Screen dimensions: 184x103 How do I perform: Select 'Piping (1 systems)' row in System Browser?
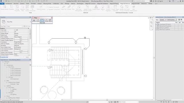164,28
